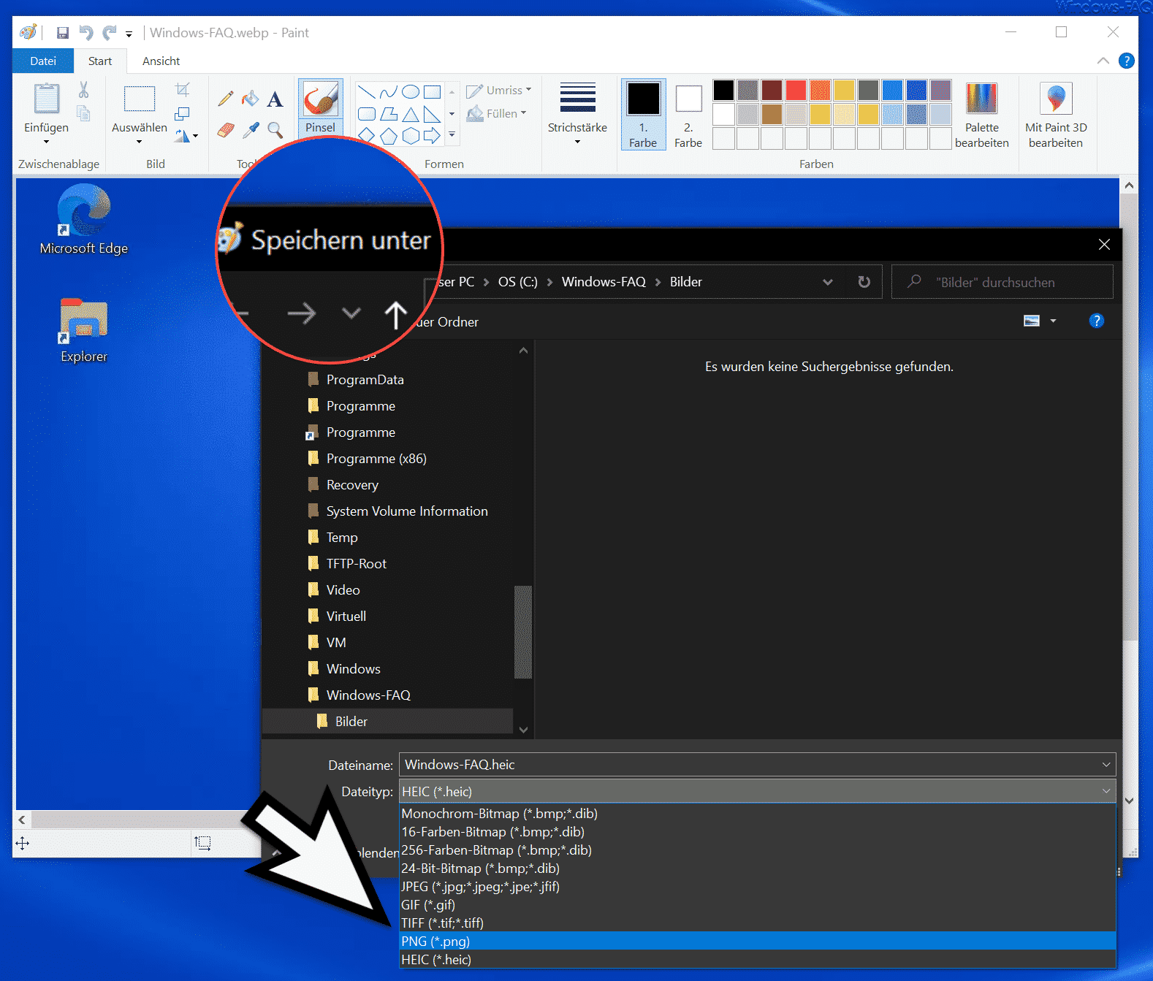Select the oval shape

pos(411,92)
